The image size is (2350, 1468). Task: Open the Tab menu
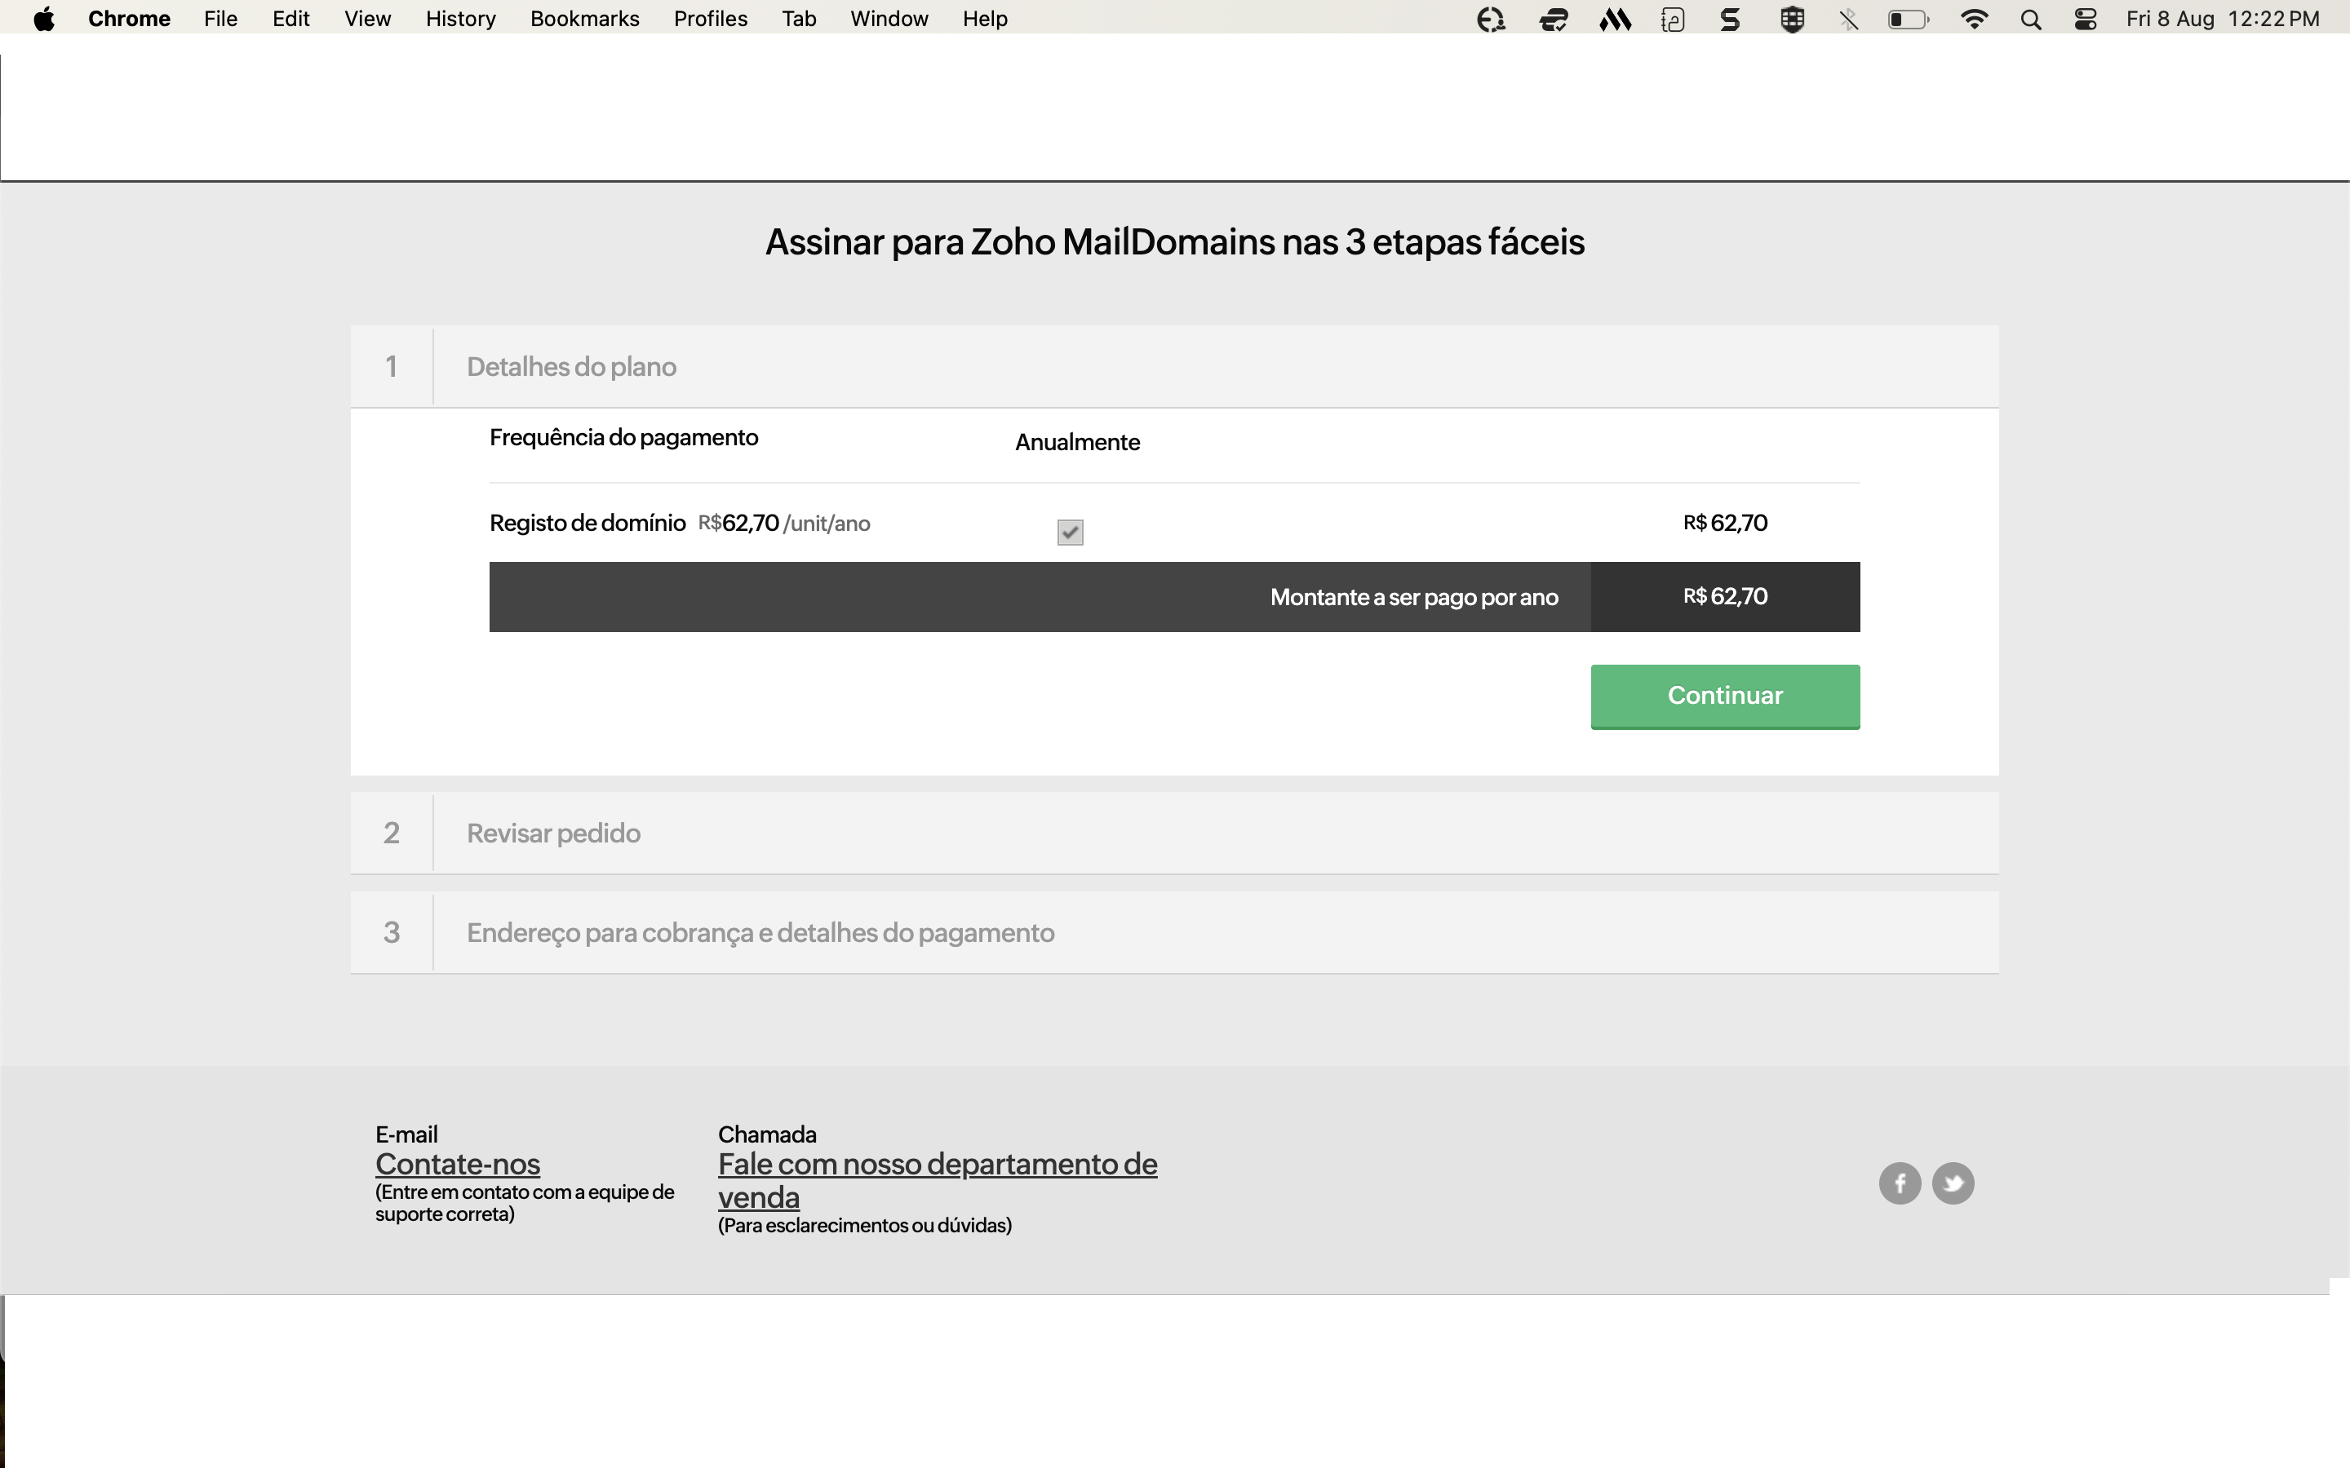pyautogui.click(x=799, y=20)
